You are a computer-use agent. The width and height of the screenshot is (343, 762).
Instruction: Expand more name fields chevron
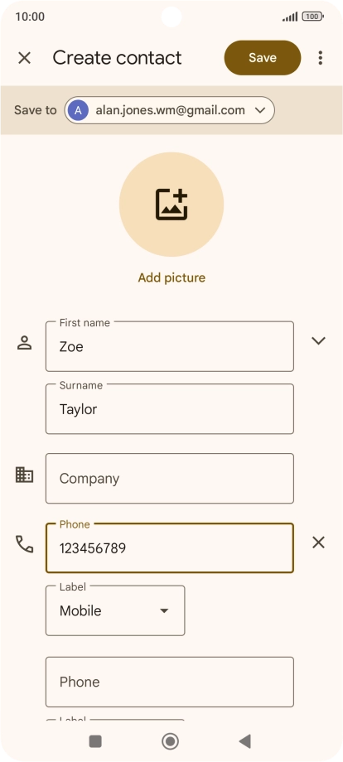(x=318, y=340)
